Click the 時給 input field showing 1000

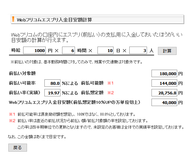click(34, 51)
